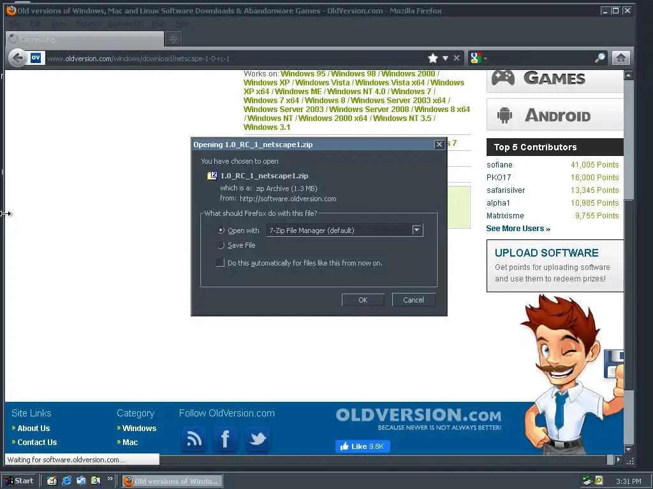This screenshot has height=489, width=653.
Task: Close the Opening zip dialog
Action: click(439, 145)
